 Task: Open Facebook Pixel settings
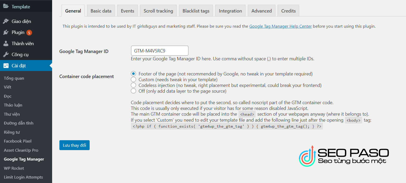[18, 141]
